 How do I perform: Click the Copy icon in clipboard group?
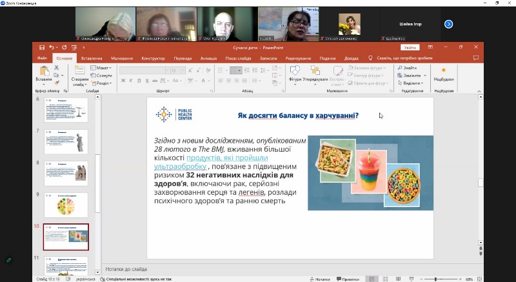click(x=56, y=76)
